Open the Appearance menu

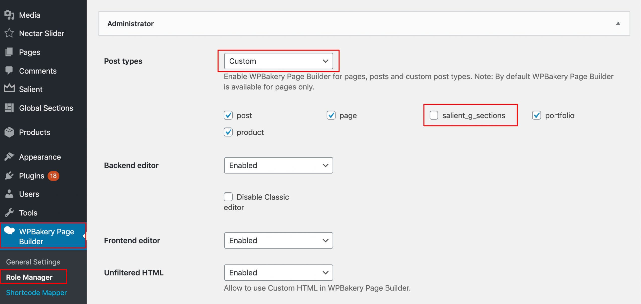tap(40, 157)
